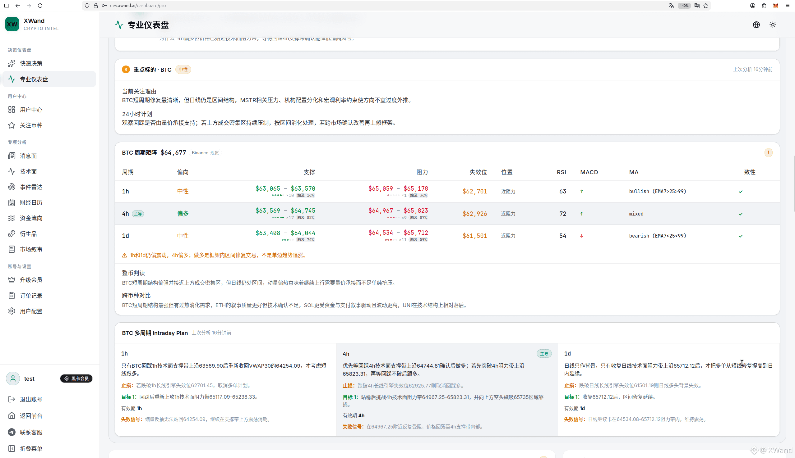Collapse sidebar via 折叠菜单
The height and width of the screenshot is (458, 795).
coord(49,449)
